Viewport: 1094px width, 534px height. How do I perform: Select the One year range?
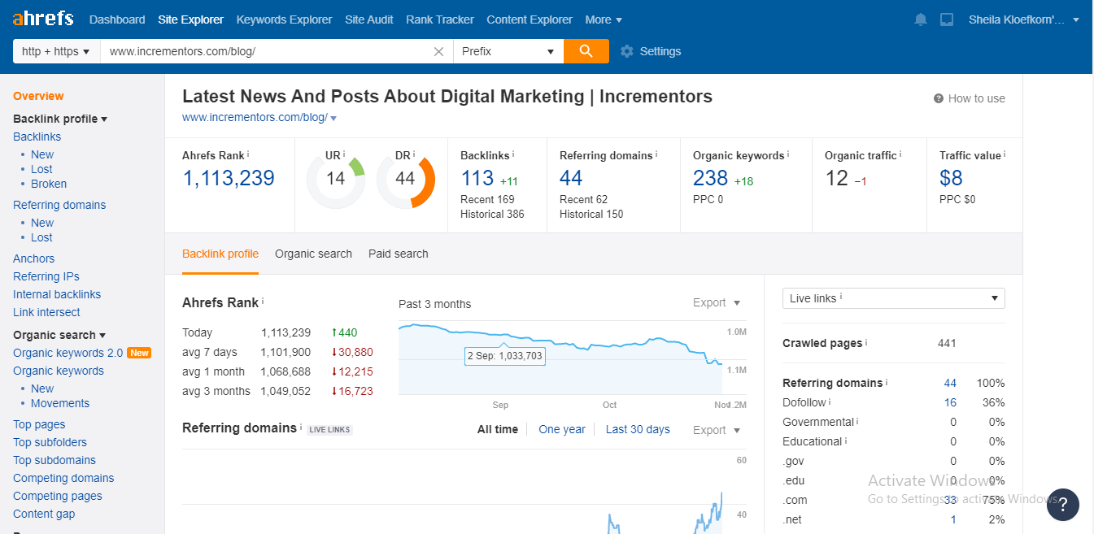coord(562,429)
